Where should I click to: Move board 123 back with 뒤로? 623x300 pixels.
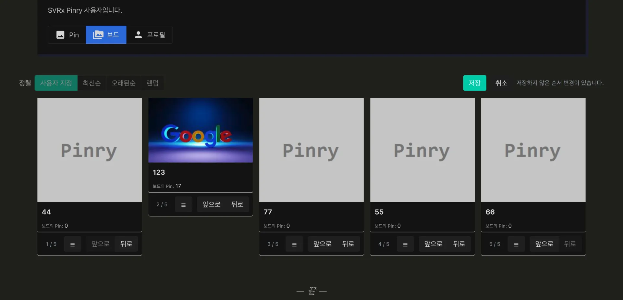coord(237,204)
